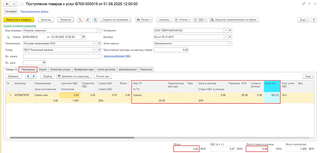
Task: Click Цена не включает НДС link
Action: coord(117,56)
